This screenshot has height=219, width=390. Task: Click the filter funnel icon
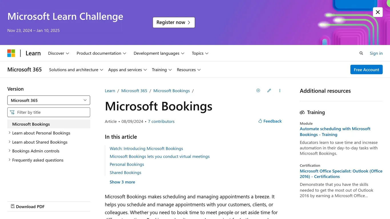point(12,112)
